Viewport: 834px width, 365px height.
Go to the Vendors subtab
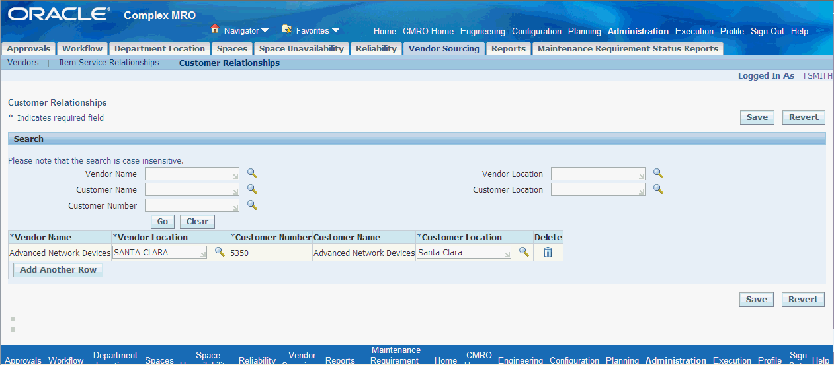[23, 63]
